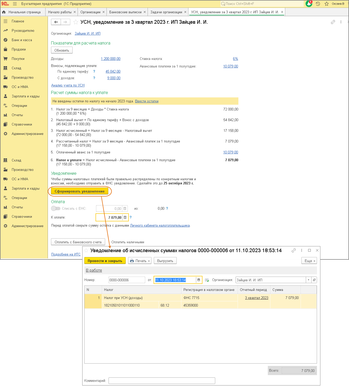349x386 pixels.
Task: Open Анализ учета по УСН link
Action: point(68,85)
